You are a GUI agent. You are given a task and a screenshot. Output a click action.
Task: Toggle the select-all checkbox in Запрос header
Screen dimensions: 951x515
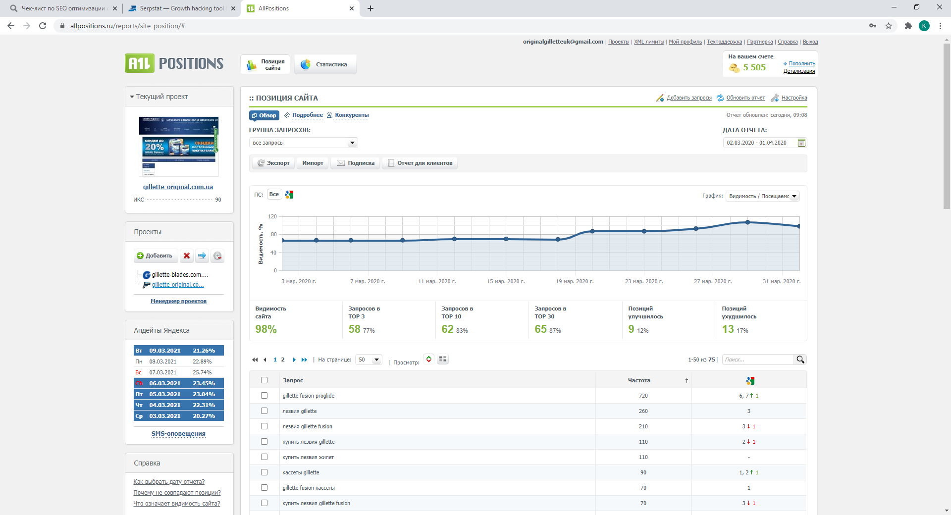click(x=264, y=380)
